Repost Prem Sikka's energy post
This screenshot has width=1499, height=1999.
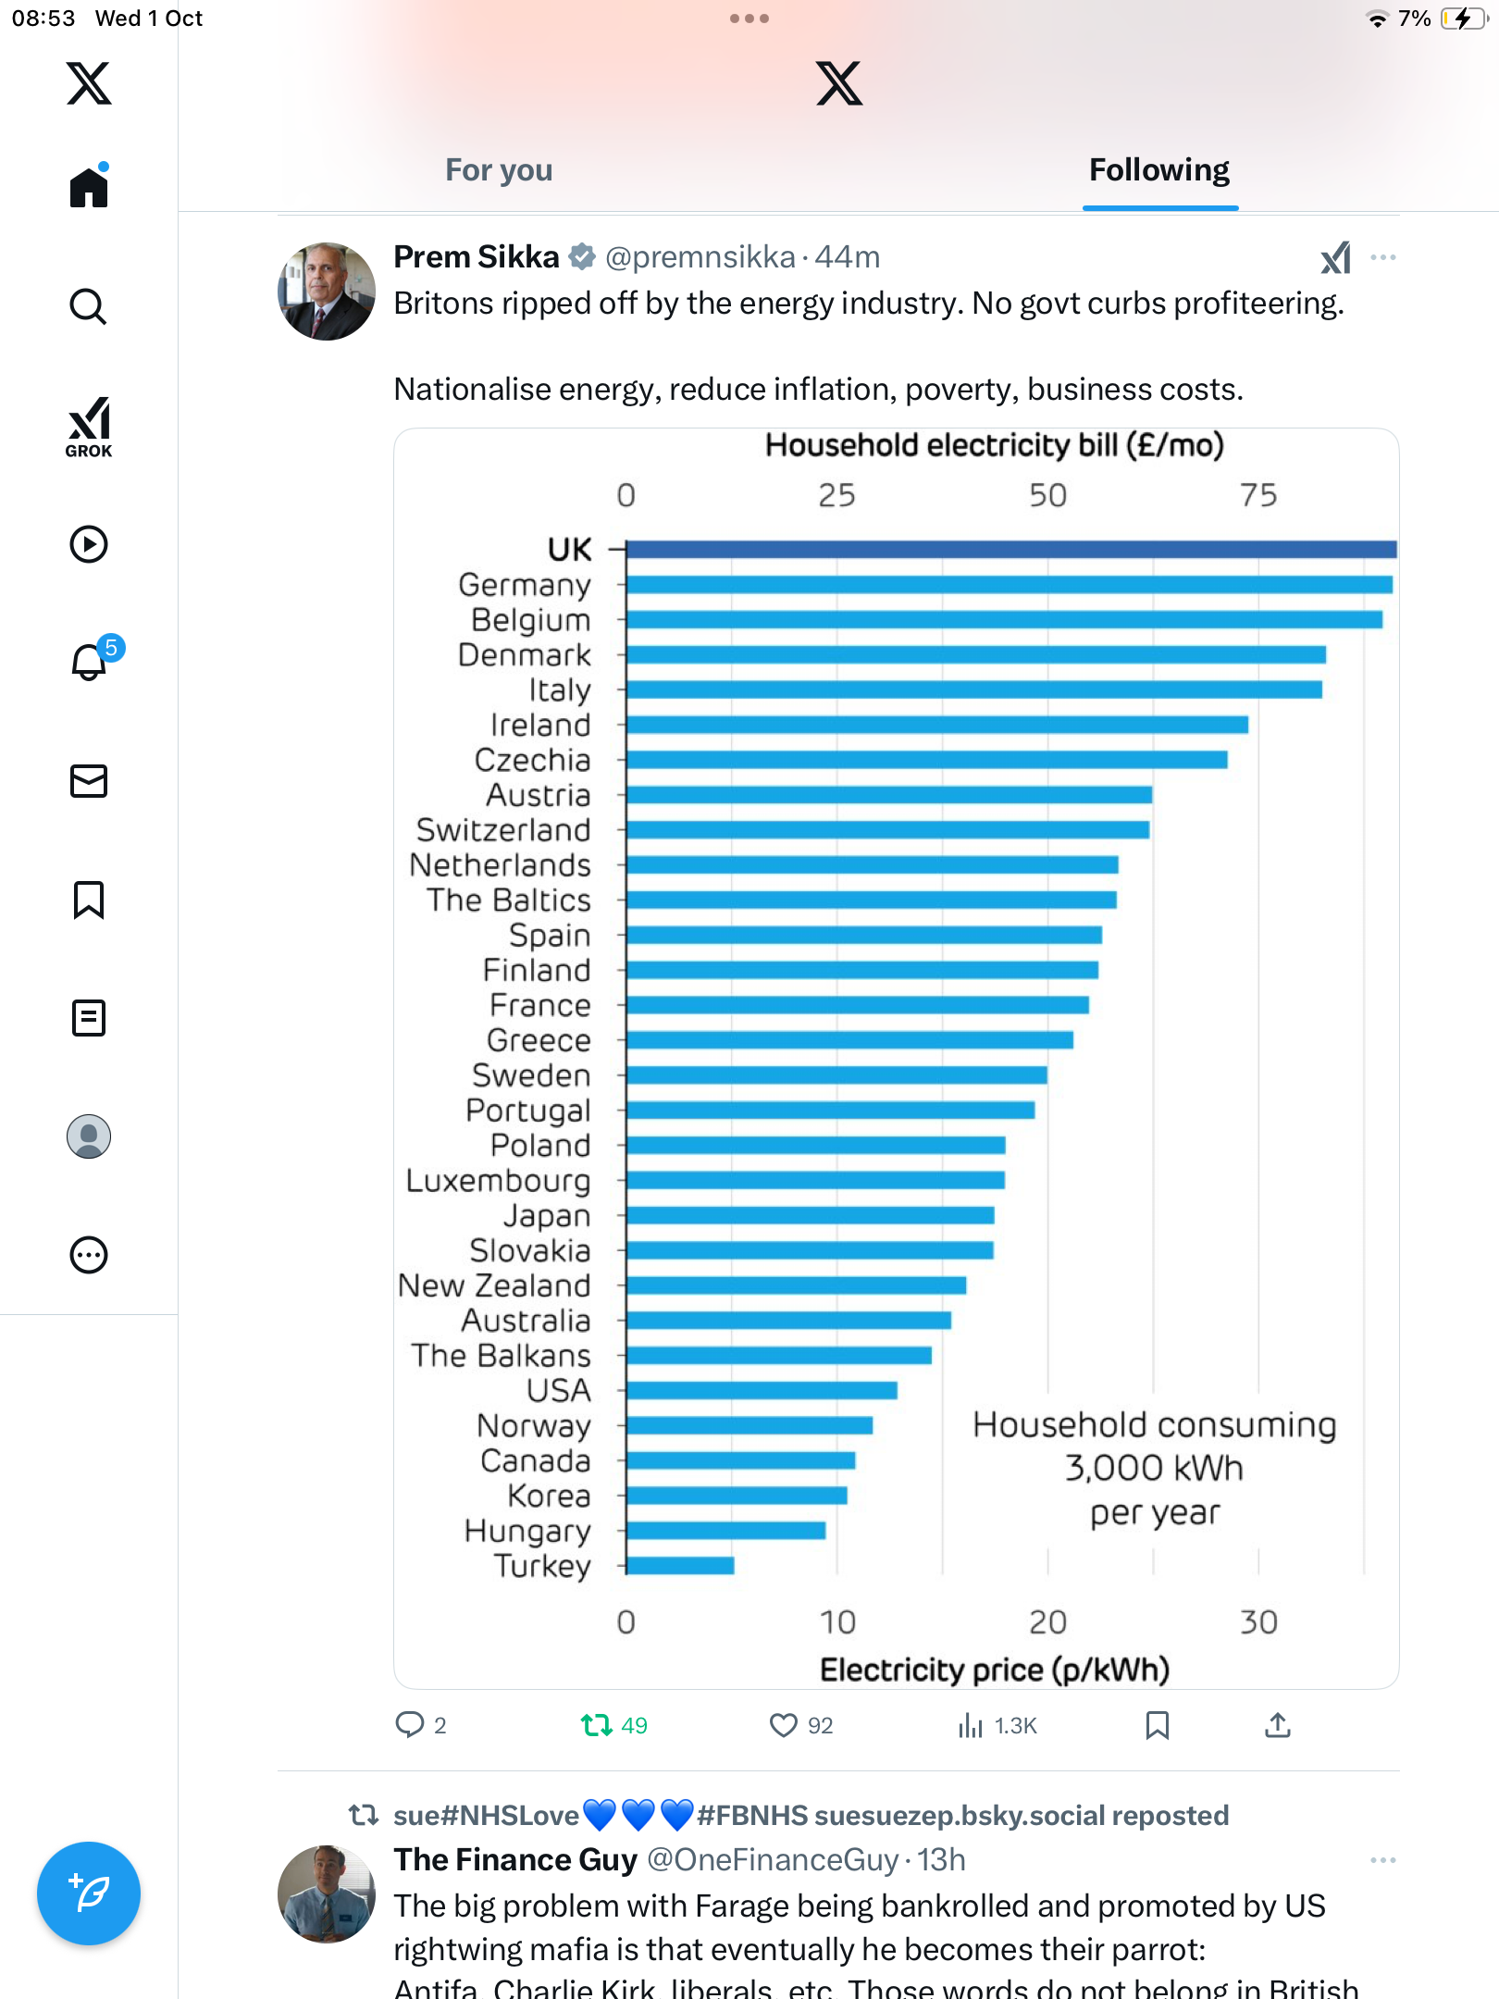point(597,1725)
